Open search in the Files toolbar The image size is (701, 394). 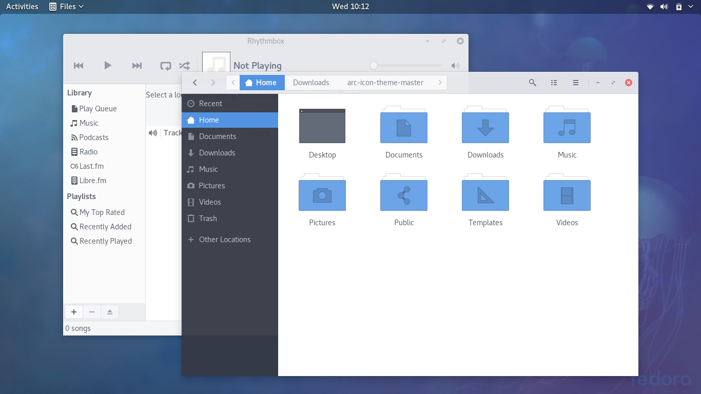532,83
